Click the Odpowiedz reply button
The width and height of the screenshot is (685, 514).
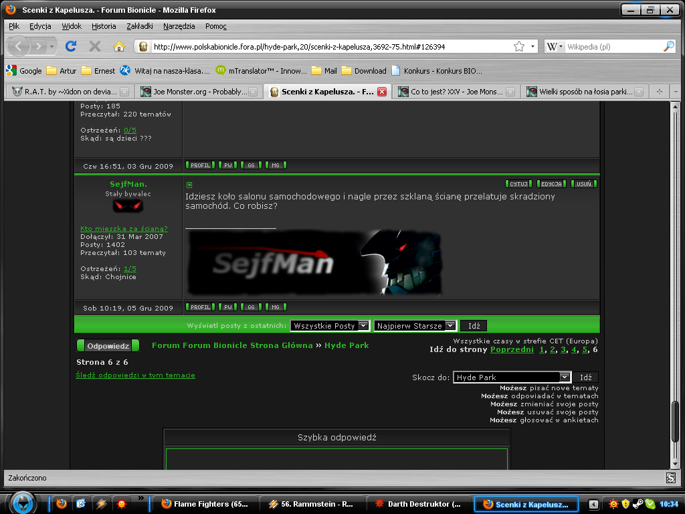tap(108, 346)
